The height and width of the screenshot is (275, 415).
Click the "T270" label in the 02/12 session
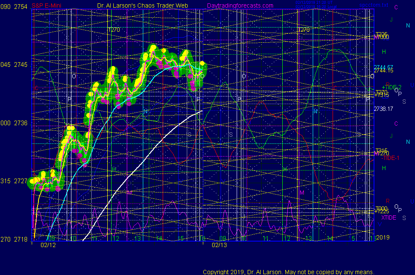[x=114, y=30]
